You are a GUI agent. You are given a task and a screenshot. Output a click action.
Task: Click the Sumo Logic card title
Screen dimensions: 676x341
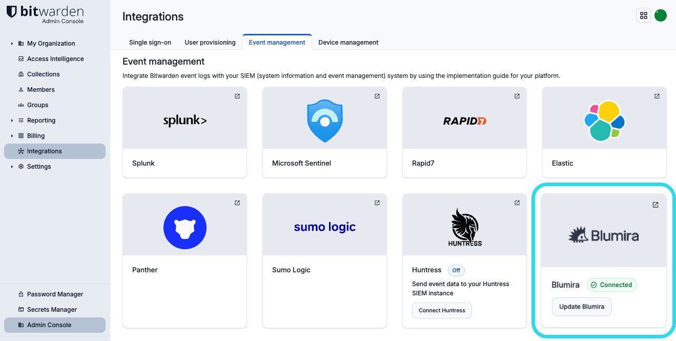coord(291,270)
